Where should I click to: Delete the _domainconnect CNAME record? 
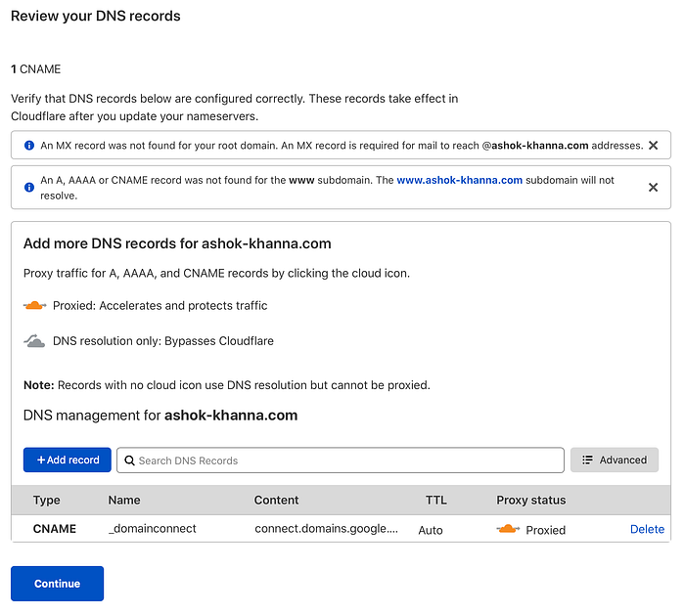pyautogui.click(x=647, y=529)
